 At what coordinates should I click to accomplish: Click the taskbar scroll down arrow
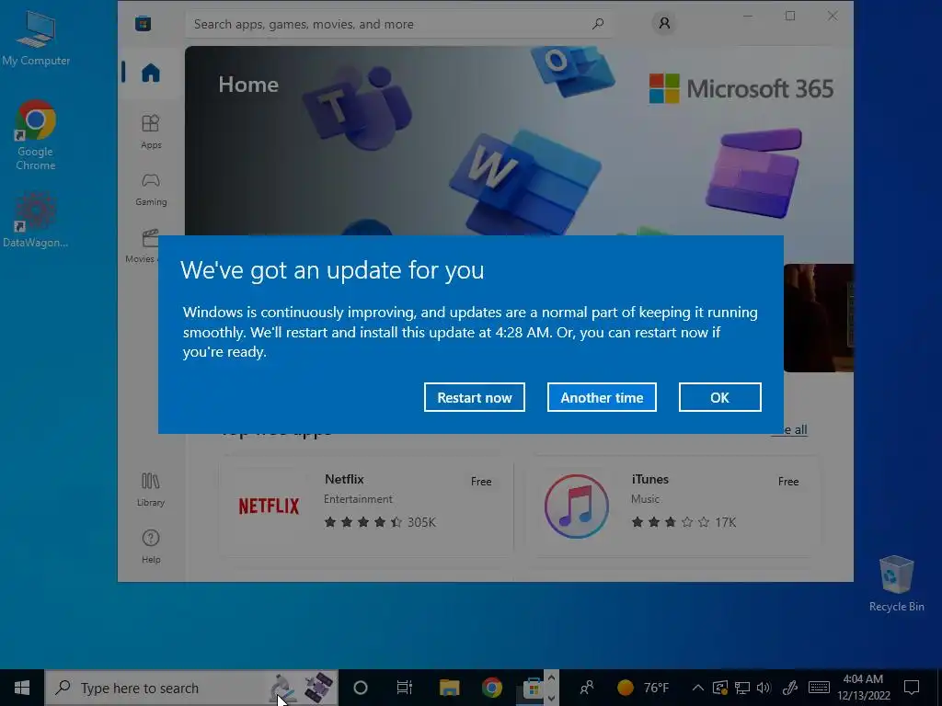click(x=551, y=699)
